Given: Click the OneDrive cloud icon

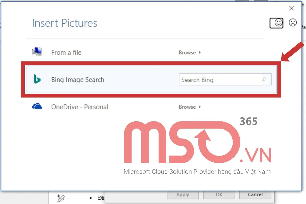Looking at the screenshot, I should (x=37, y=107).
